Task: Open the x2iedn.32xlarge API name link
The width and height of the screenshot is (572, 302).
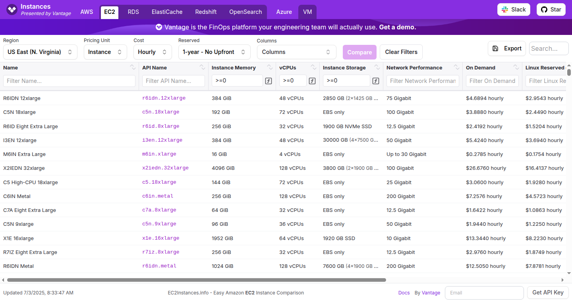Action: coord(165,168)
